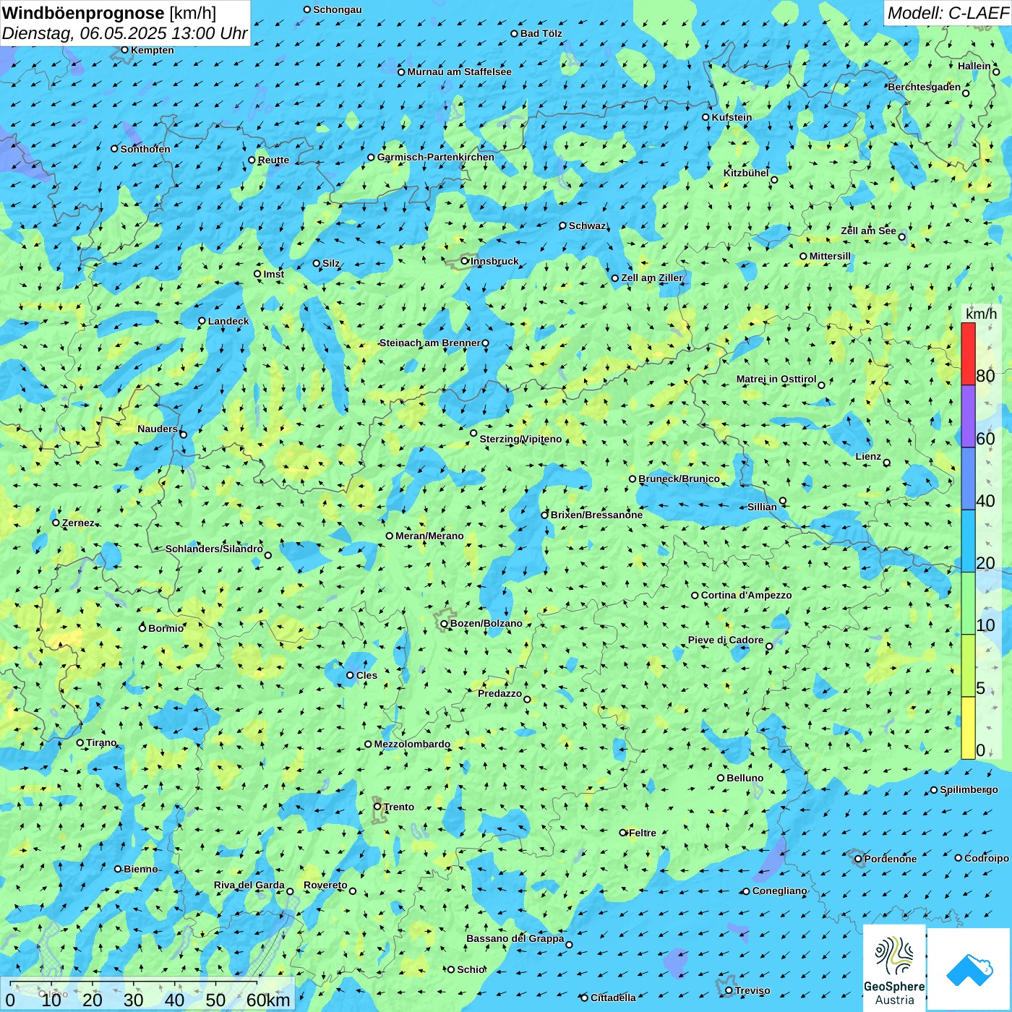Click the Berchtesgaden label

(925, 87)
